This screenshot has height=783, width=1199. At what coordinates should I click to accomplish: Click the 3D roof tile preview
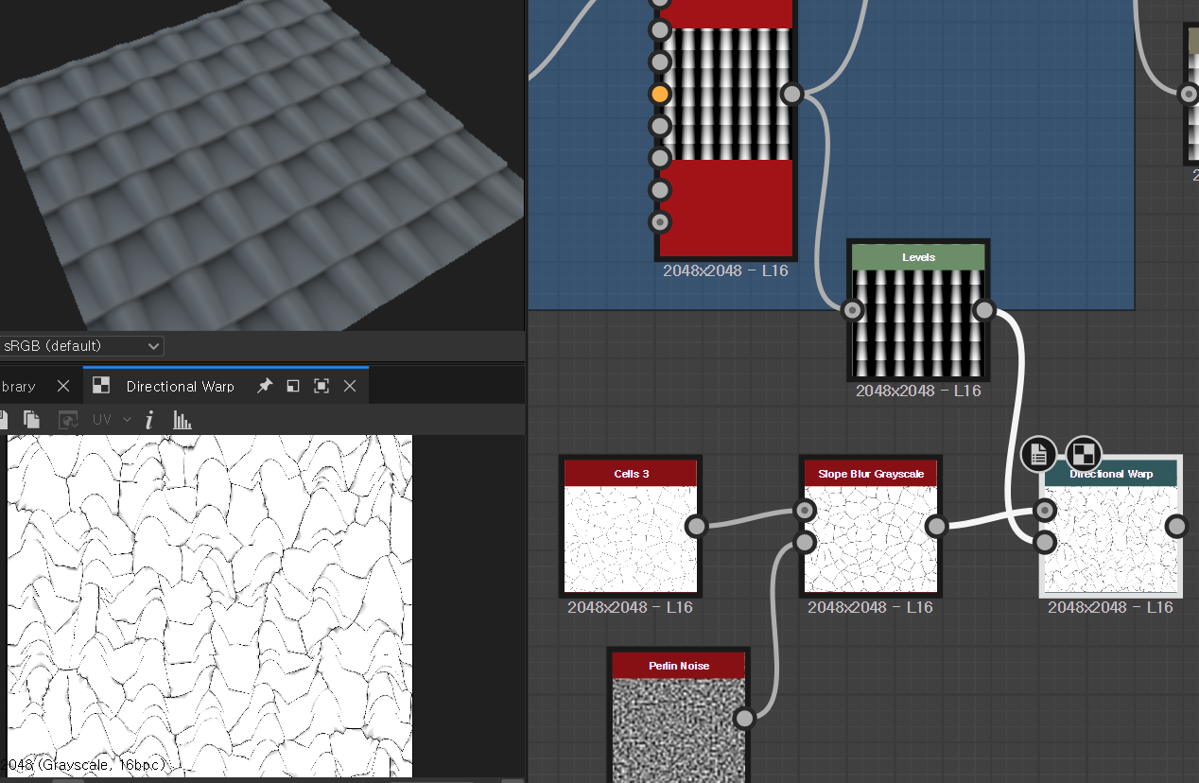coord(261,165)
